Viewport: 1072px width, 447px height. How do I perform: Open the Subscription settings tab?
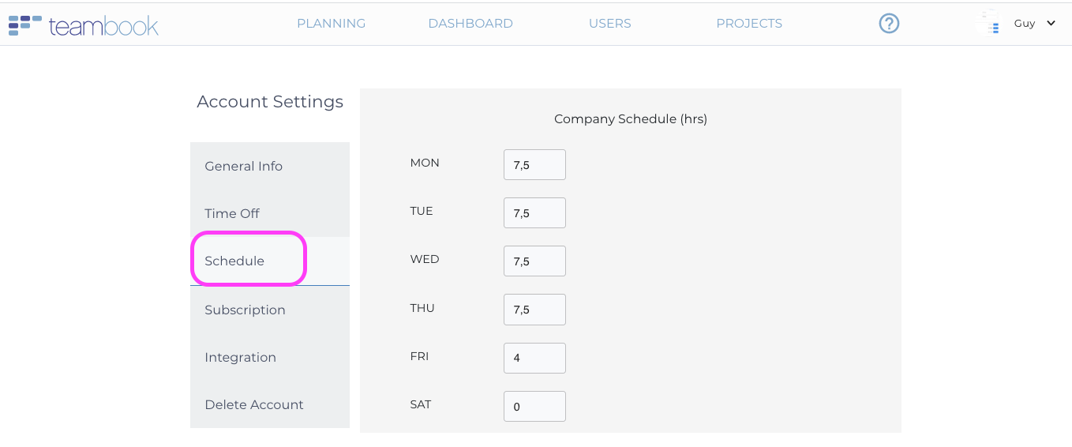click(245, 310)
